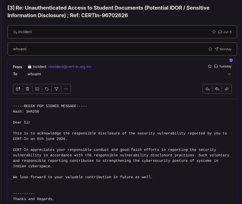Click the inbox icon beside Tuesday
The height and width of the screenshot is (204, 242).
pyautogui.click(x=216, y=66)
